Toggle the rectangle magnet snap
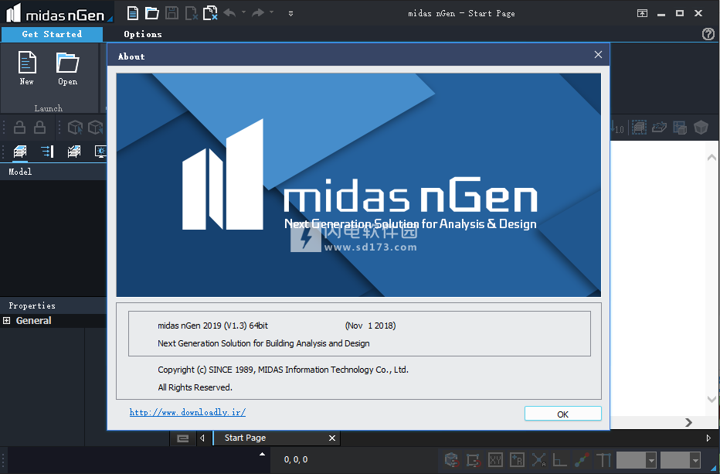Image resolution: width=720 pixels, height=474 pixels. 474,460
